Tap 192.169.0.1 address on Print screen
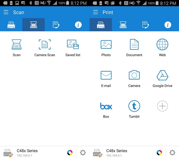The height and width of the screenshot is (159, 179). point(114,155)
